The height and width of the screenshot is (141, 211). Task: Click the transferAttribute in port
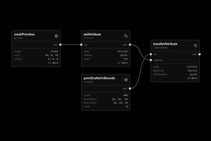(151, 54)
